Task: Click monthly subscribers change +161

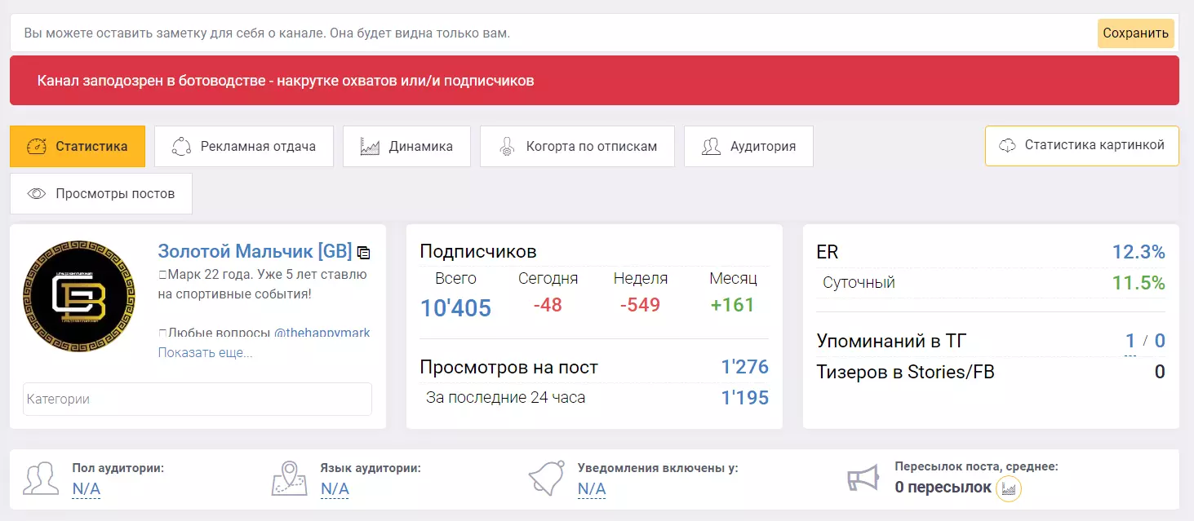Action: pyautogui.click(x=733, y=305)
